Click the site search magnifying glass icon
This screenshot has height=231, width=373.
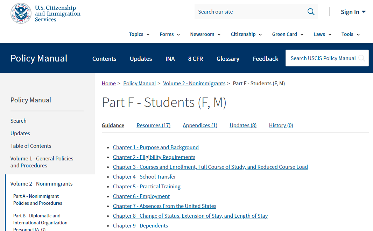pos(311,12)
